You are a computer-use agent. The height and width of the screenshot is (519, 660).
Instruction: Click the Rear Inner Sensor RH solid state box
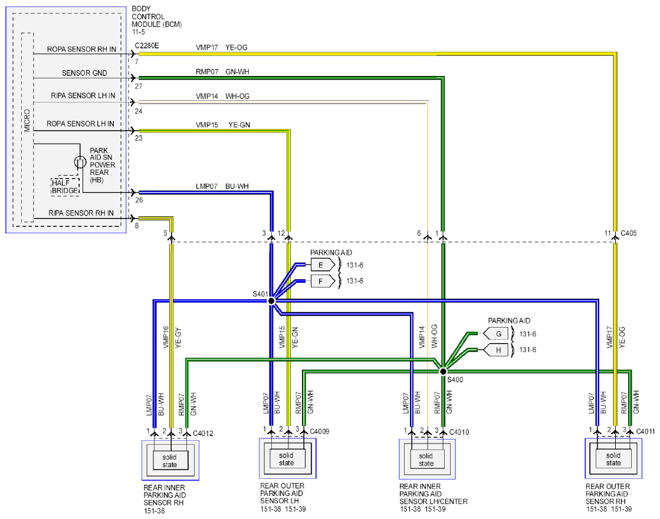[170, 461]
